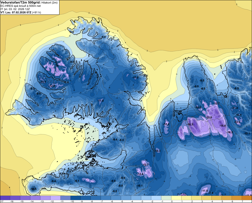Viewport: 252px width, 203px height.
Task: Click legend swatch between -17 and -16
Action: [x=5, y=198]
